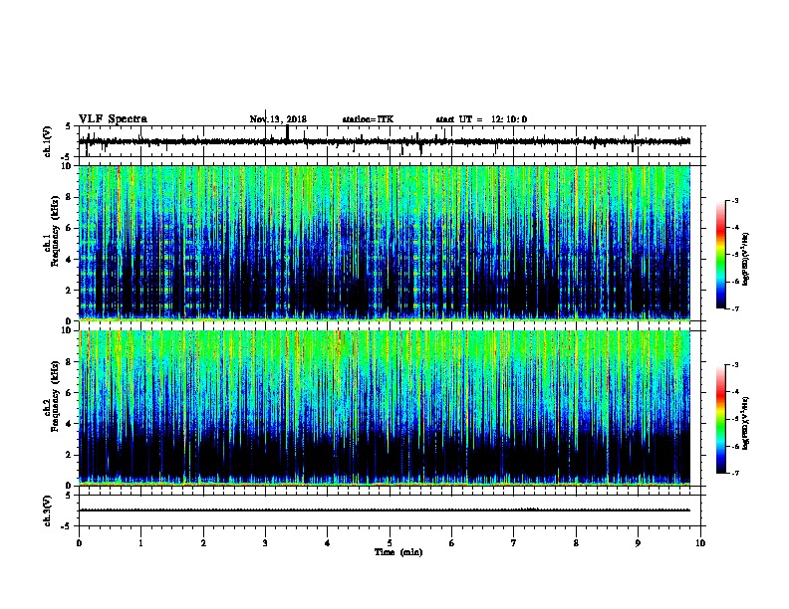The width and height of the screenshot is (789, 609).
Task: Click the "station=ITK" label
Action: 368,119
